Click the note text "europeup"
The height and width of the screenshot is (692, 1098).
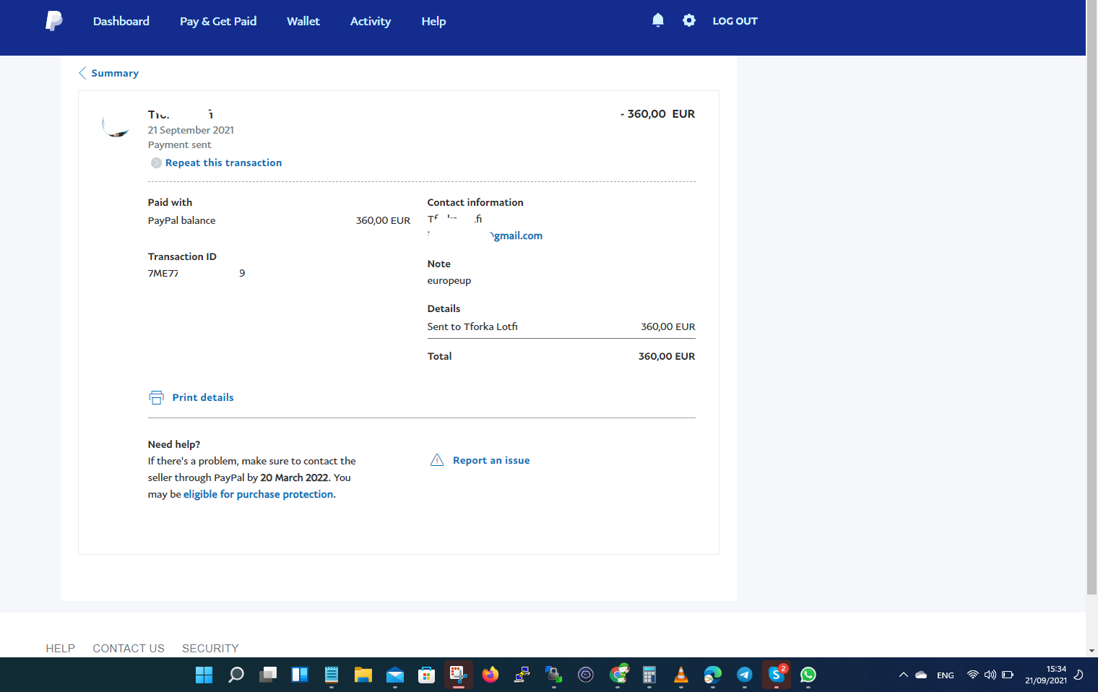[449, 280]
